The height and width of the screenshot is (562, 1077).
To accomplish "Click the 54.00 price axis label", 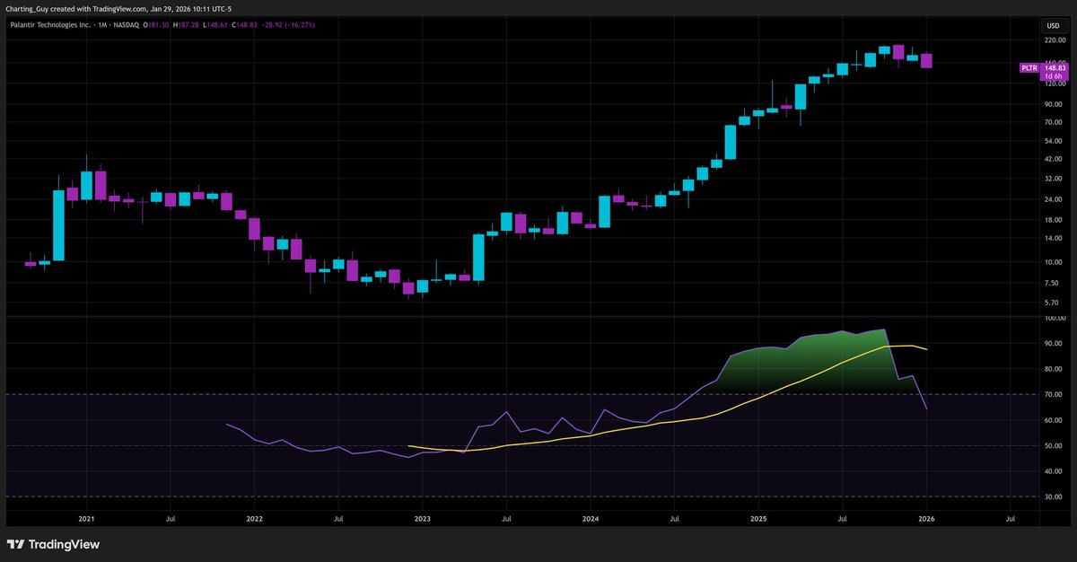I will click(x=1053, y=142).
